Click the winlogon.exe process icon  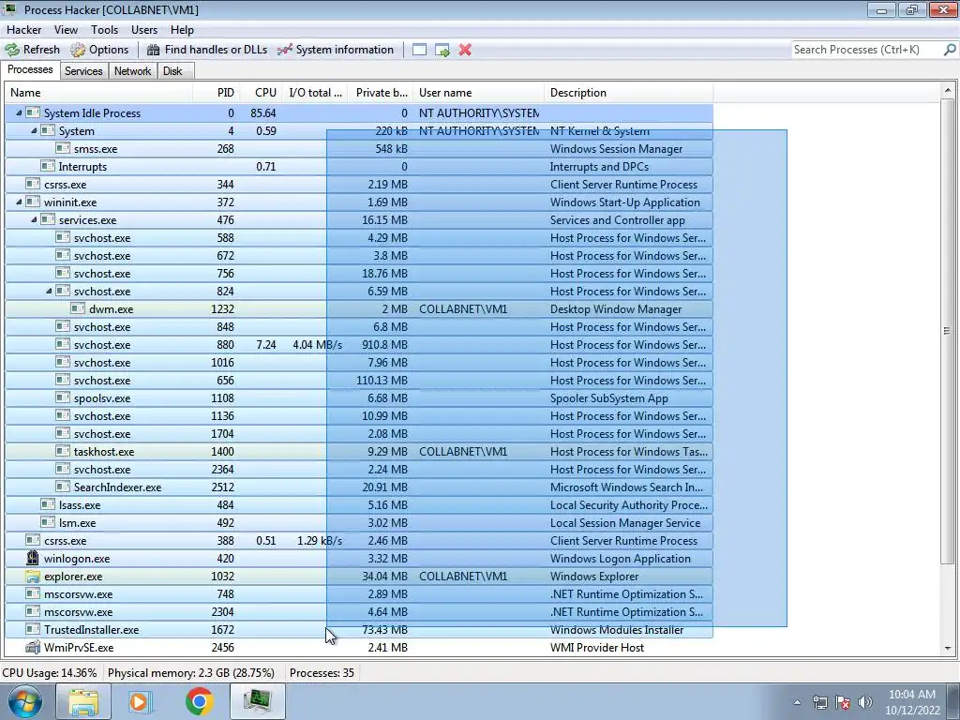pos(33,559)
